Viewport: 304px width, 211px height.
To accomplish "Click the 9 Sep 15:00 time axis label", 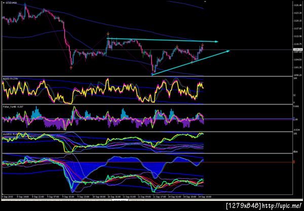I will point(68,197).
